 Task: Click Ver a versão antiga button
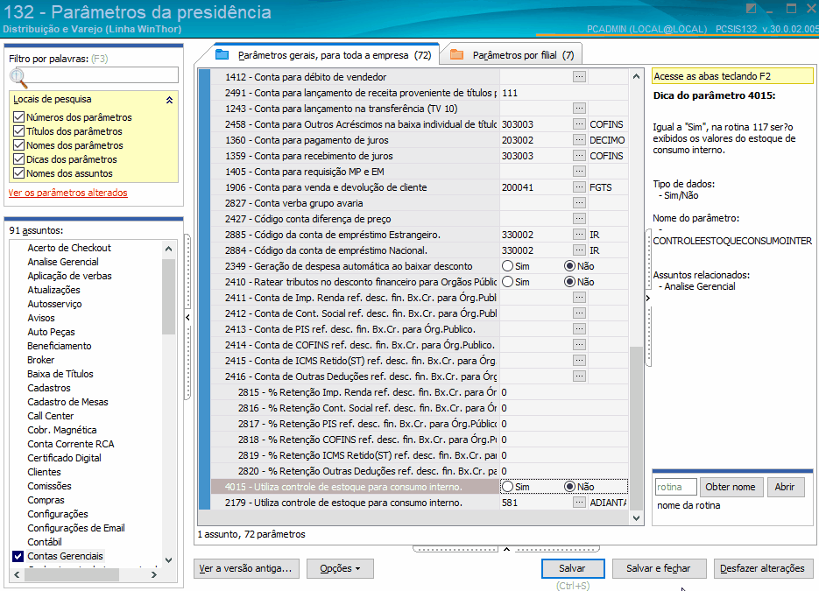point(246,568)
